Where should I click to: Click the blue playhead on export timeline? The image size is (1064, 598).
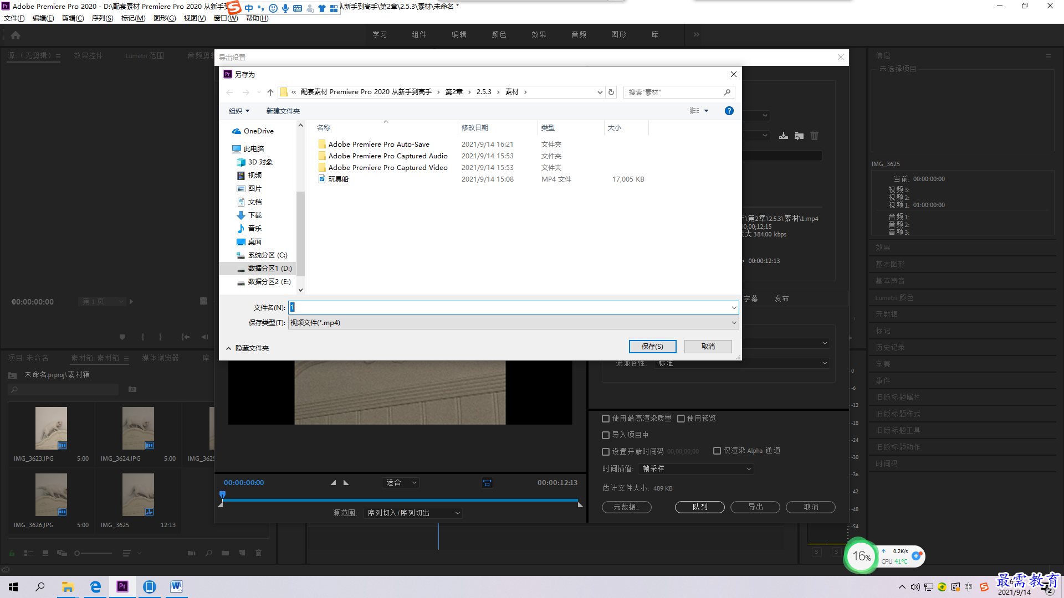point(222,494)
